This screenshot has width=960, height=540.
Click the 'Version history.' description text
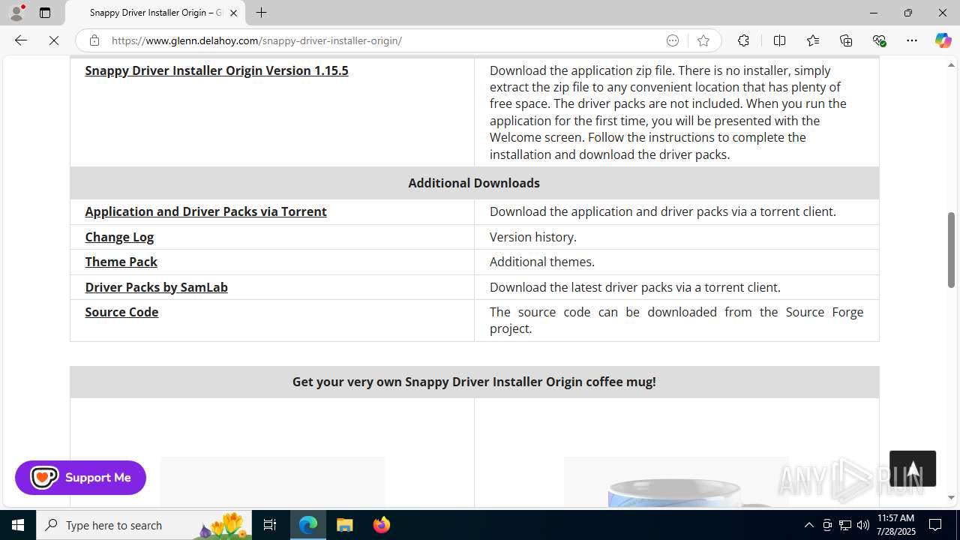click(x=533, y=237)
